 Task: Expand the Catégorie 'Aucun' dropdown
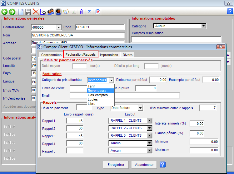pos(203,26)
